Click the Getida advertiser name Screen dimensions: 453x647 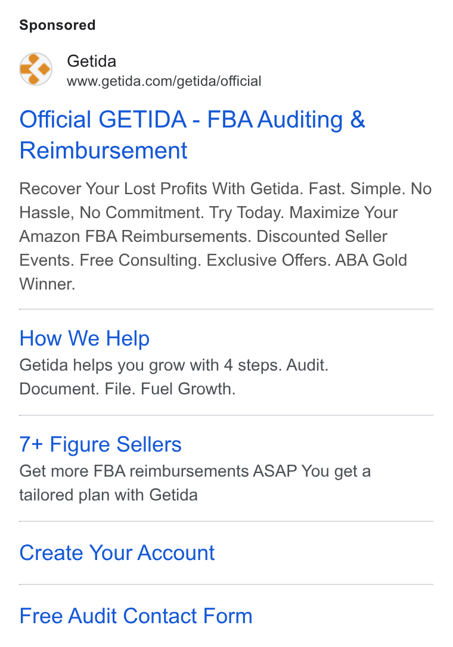tap(91, 61)
